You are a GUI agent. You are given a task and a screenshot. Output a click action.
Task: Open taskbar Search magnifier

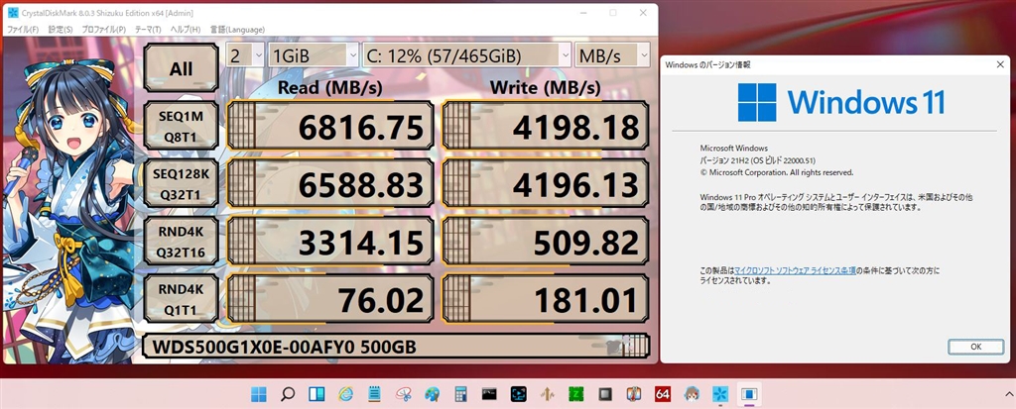tap(288, 393)
